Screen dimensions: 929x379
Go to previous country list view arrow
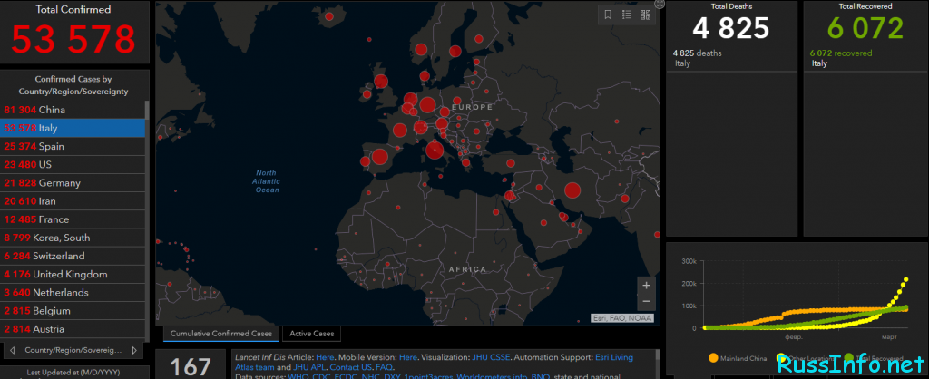click(13, 350)
